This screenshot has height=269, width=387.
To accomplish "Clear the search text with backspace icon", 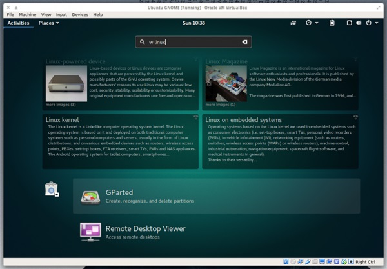I will (x=244, y=42).
